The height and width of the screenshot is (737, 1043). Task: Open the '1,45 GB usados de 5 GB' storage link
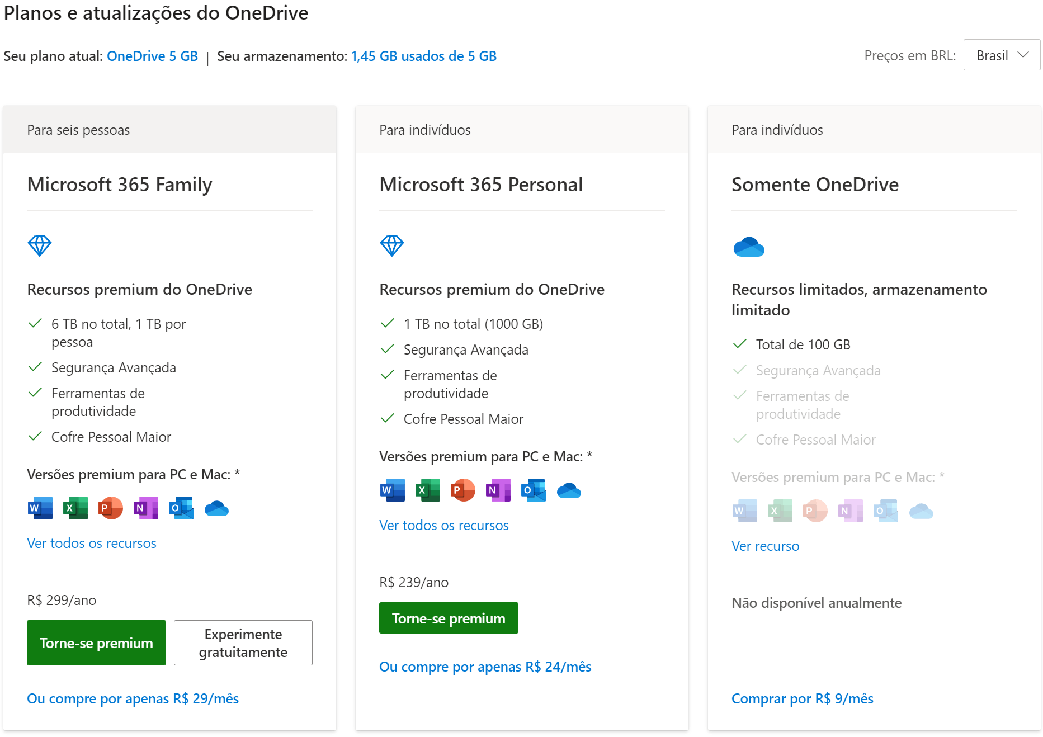424,56
